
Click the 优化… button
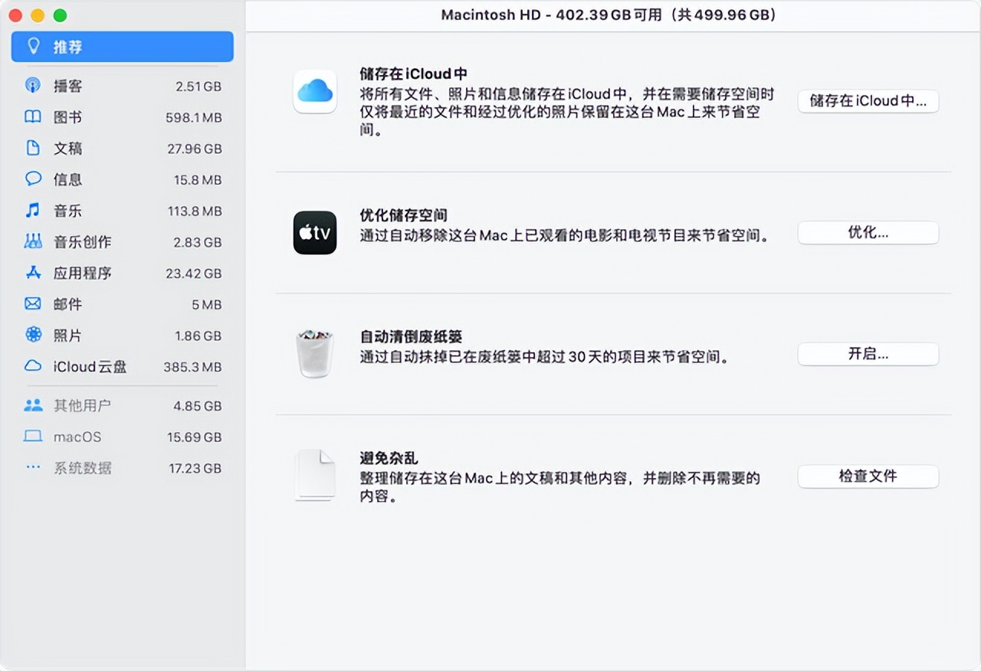point(868,233)
